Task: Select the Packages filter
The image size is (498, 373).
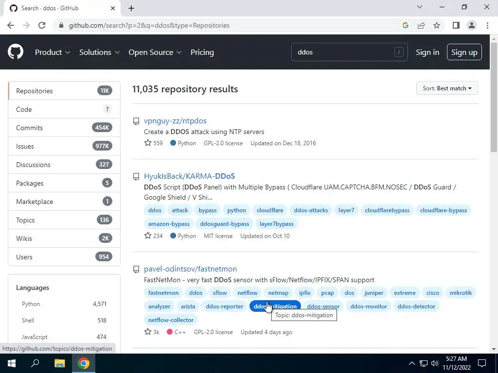Action: (64, 183)
